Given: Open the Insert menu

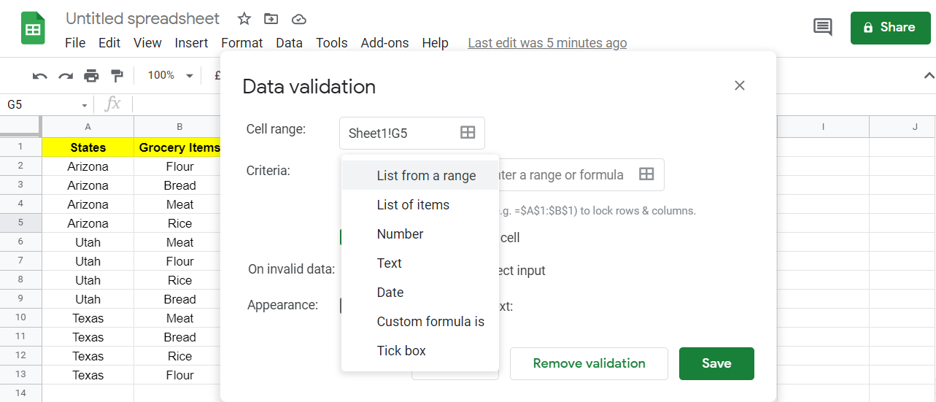Looking at the screenshot, I should [x=191, y=43].
